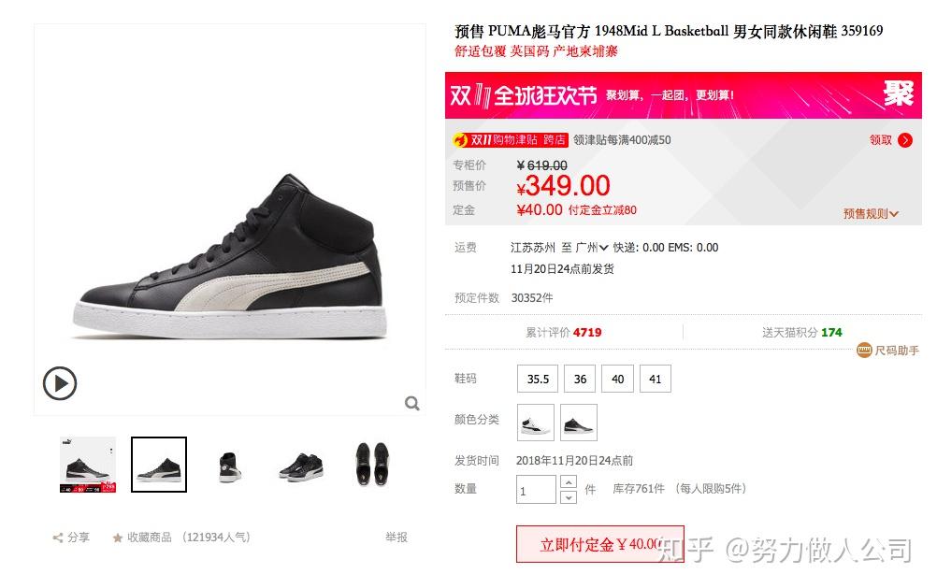937x588 pixels.
Task: Choose the white shoe color swatch
Action: pyautogui.click(x=536, y=423)
